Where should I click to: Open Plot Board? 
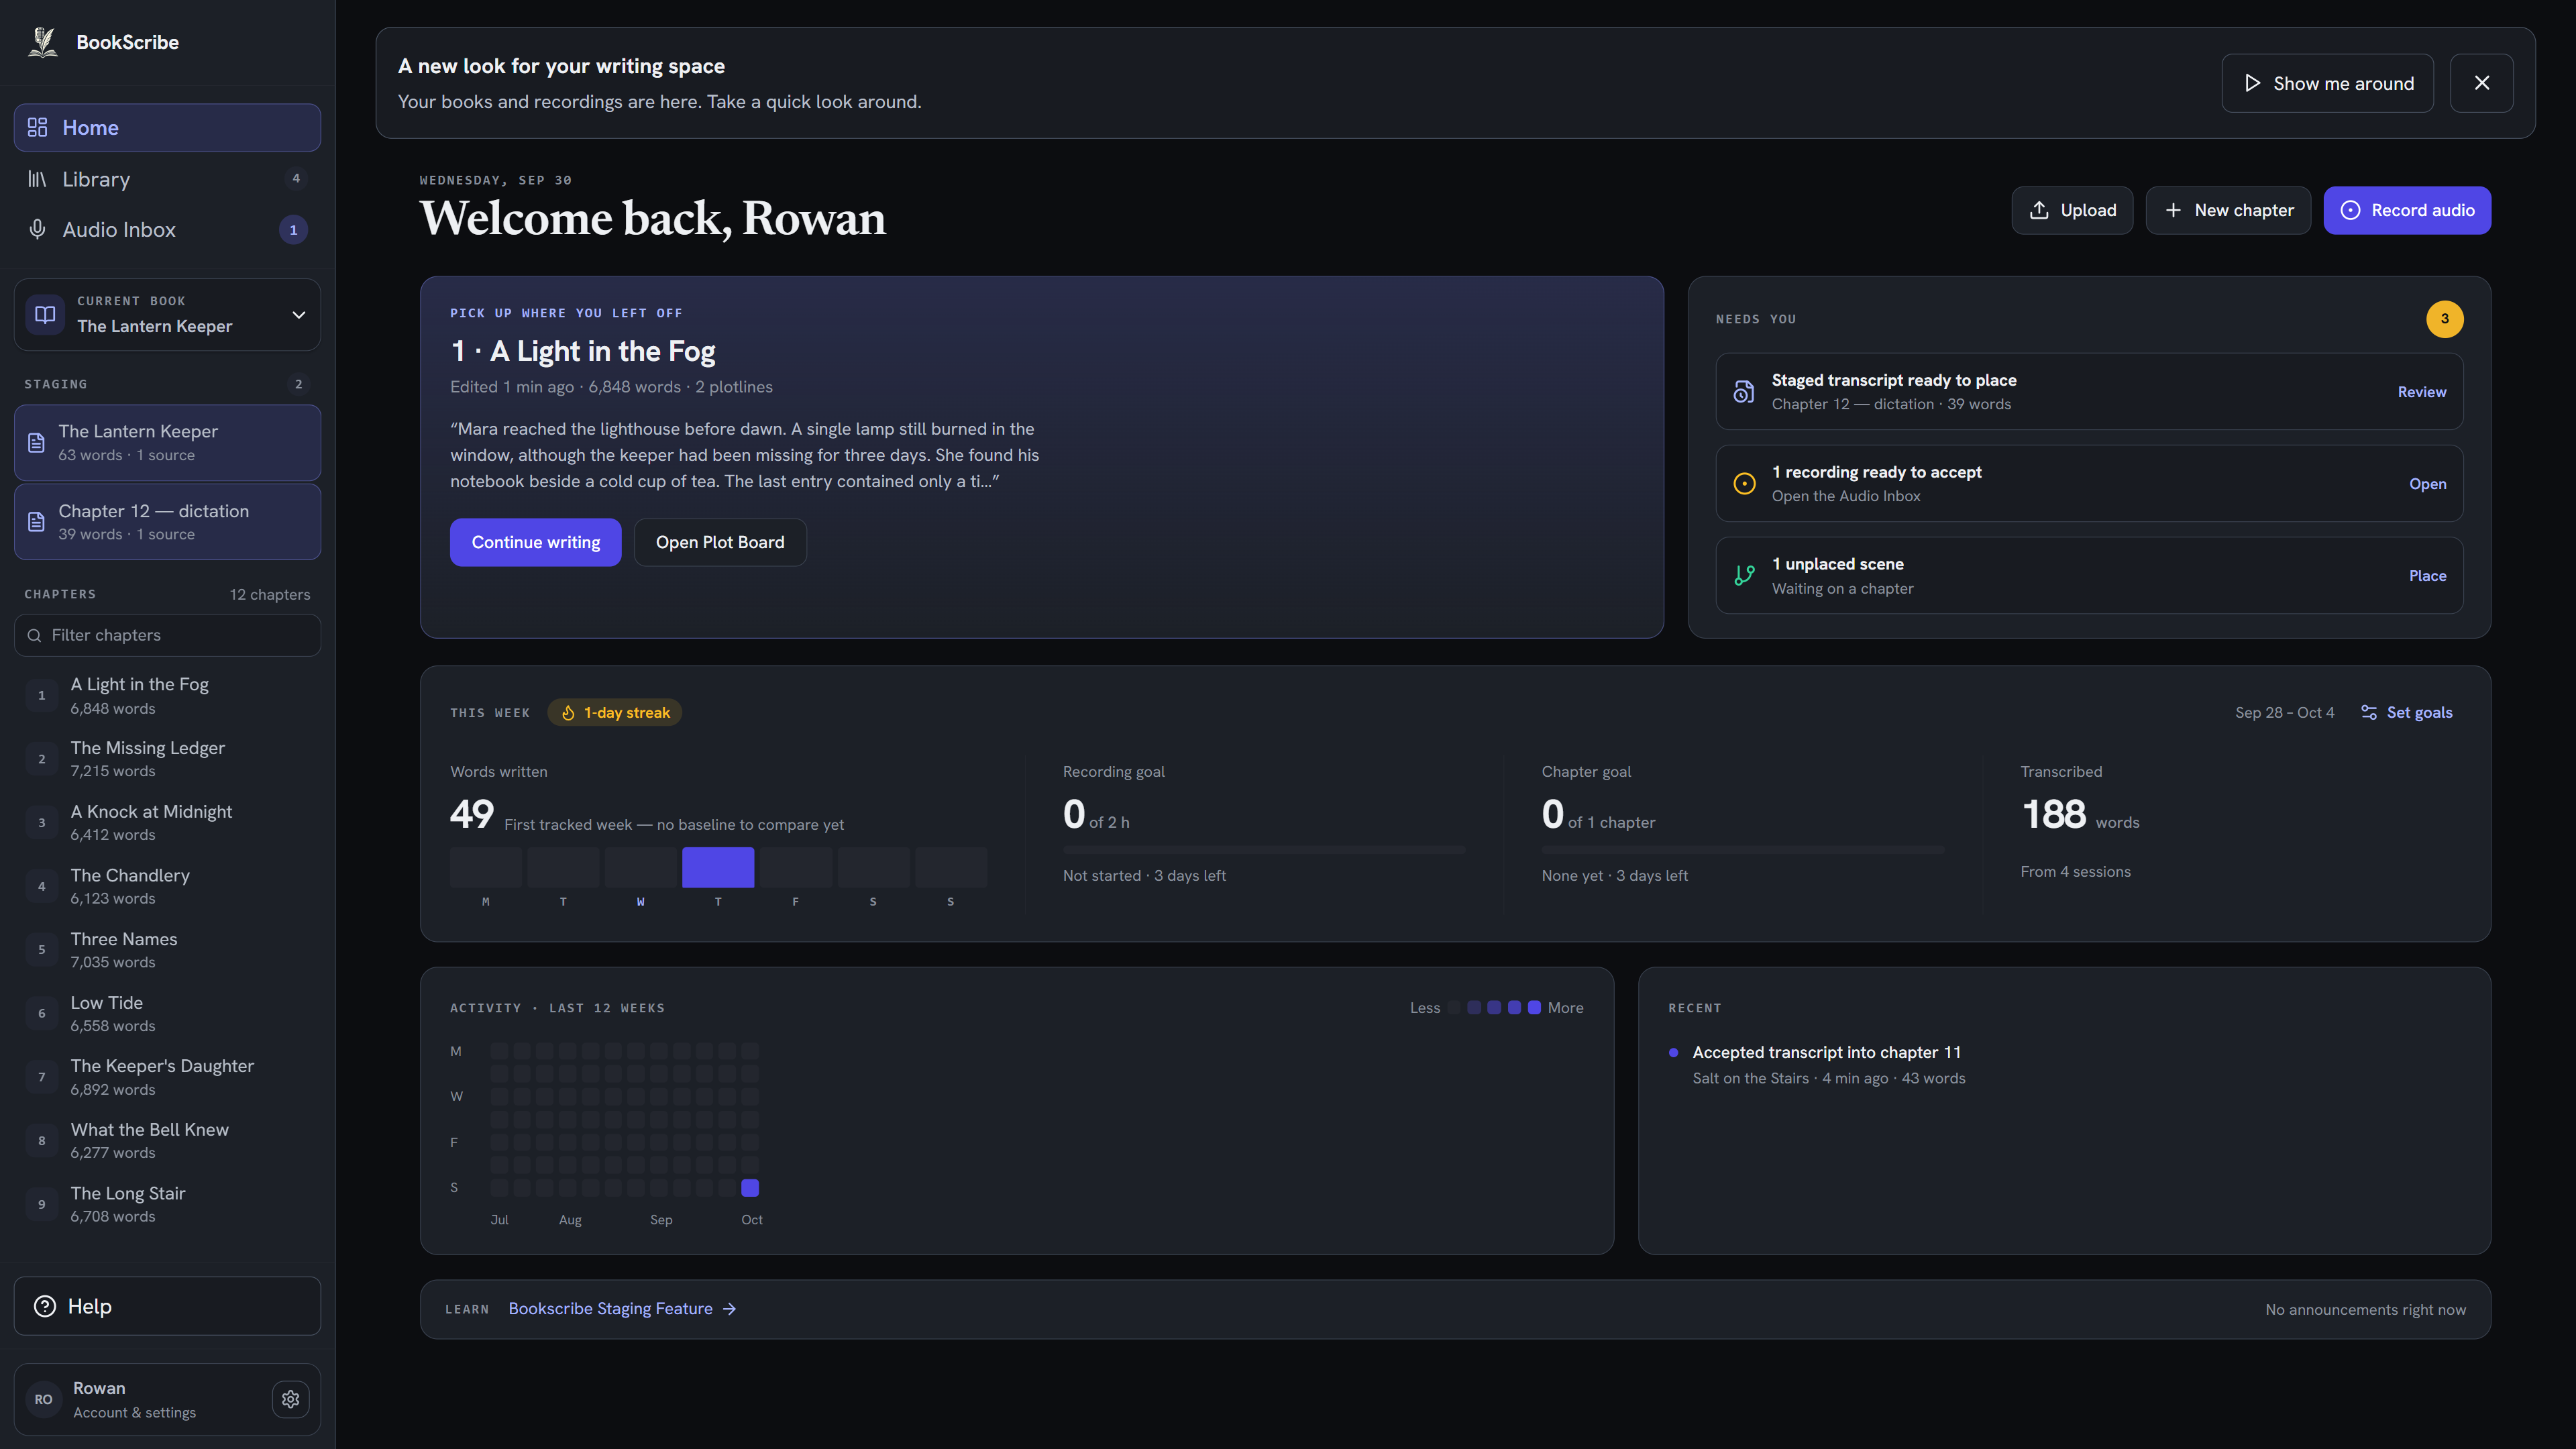720,542
